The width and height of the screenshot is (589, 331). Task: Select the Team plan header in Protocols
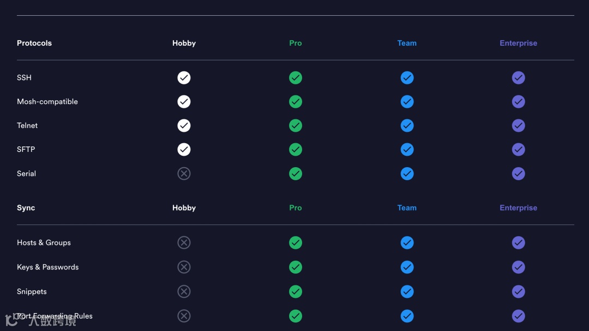tap(407, 43)
